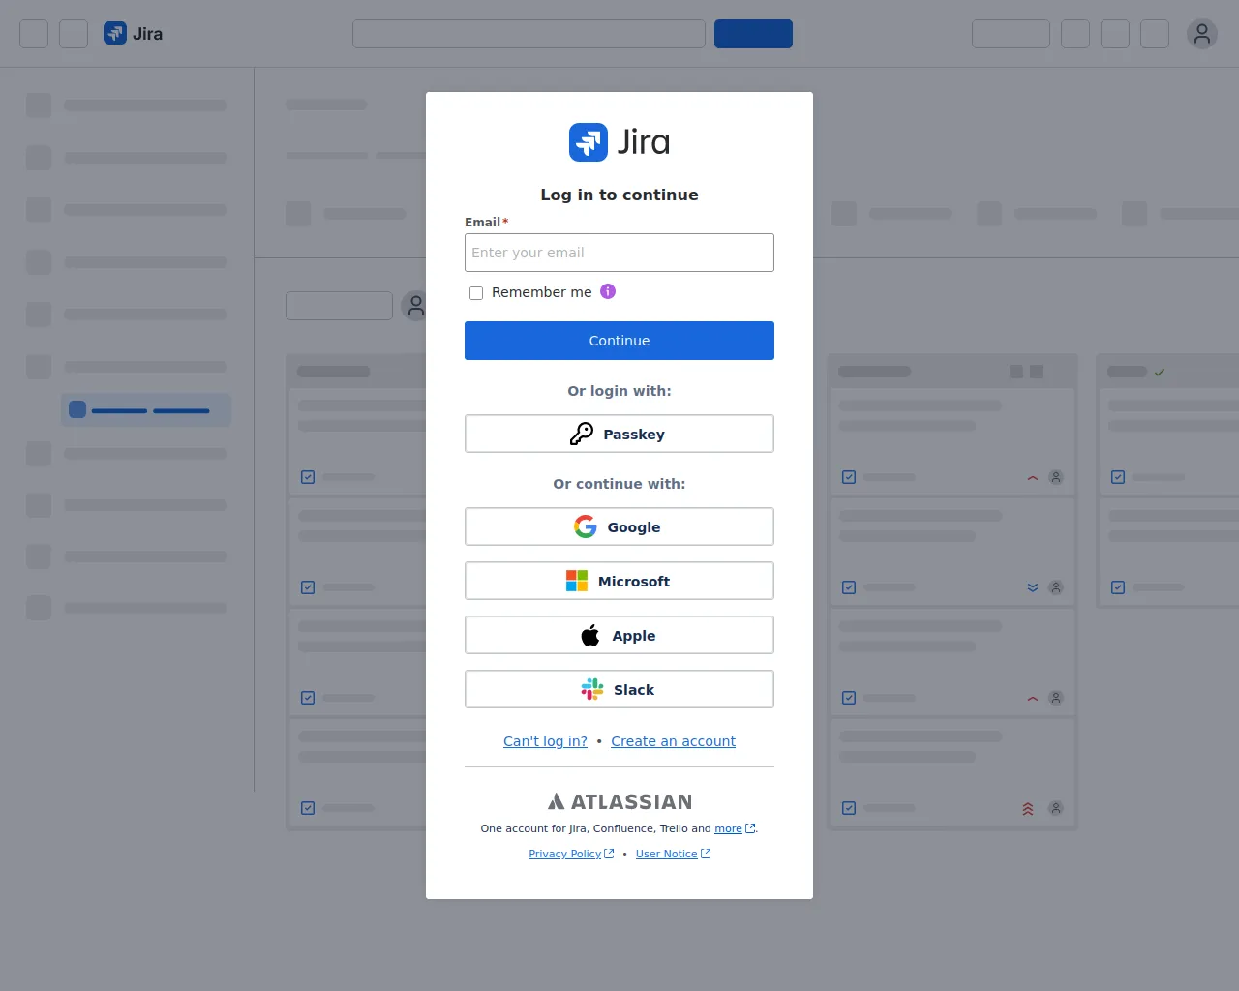The height and width of the screenshot is (991, 1239).
Task: Sign in with the Microsoft option
Action: [619, 581]
